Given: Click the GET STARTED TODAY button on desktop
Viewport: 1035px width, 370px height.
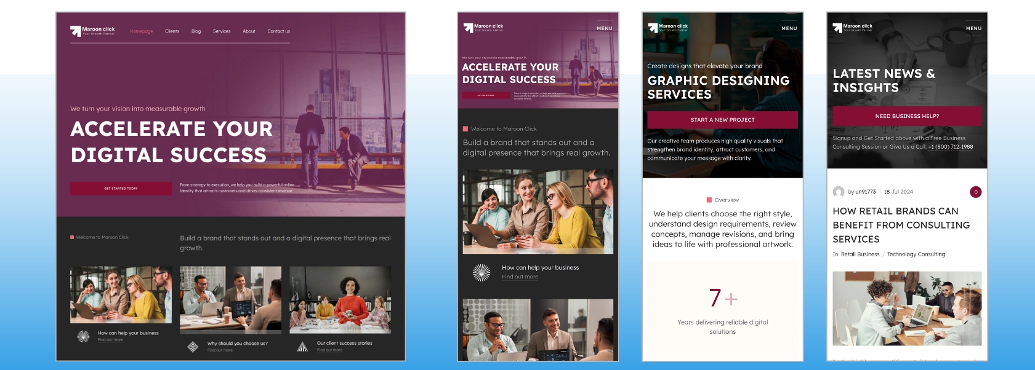Looking at the screenshot, I should [x=121, y=188].
